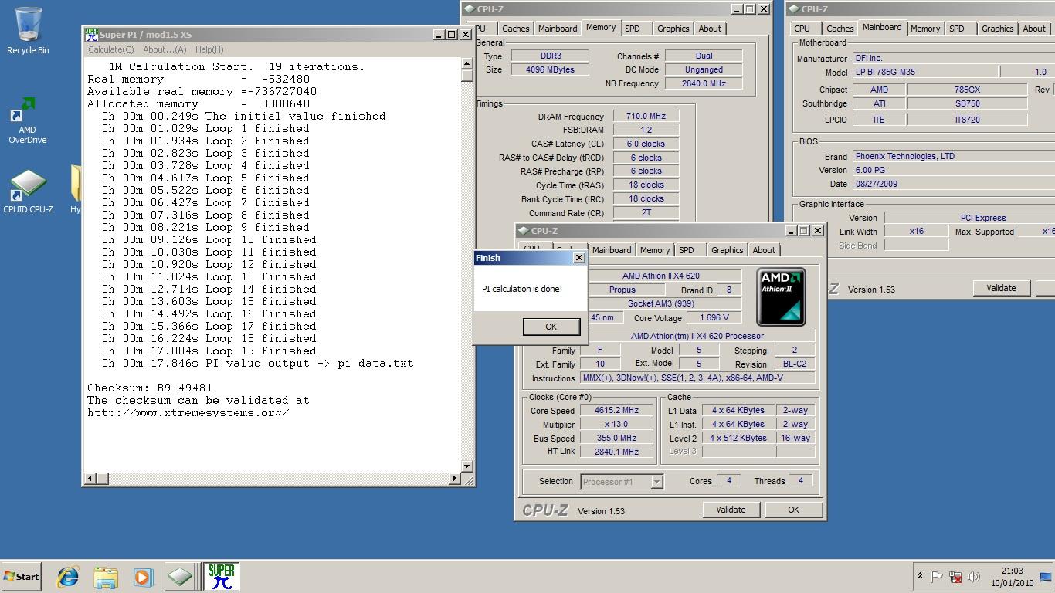Viewport: 1055px width, 593px height.
Task: Open the About...(A) menu in Super PI
Action: tap(165, 49)
